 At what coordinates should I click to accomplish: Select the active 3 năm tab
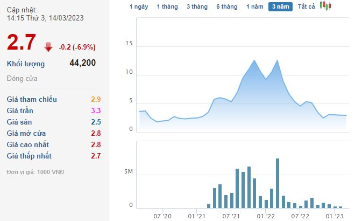pos(280,6)
